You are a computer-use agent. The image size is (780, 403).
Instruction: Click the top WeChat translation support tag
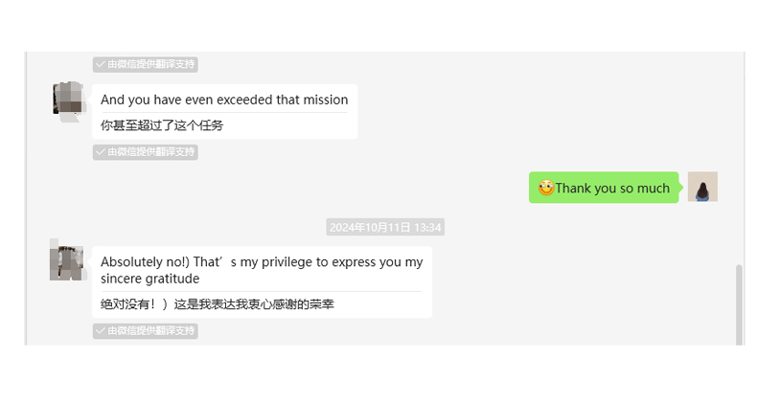point(146,64)
